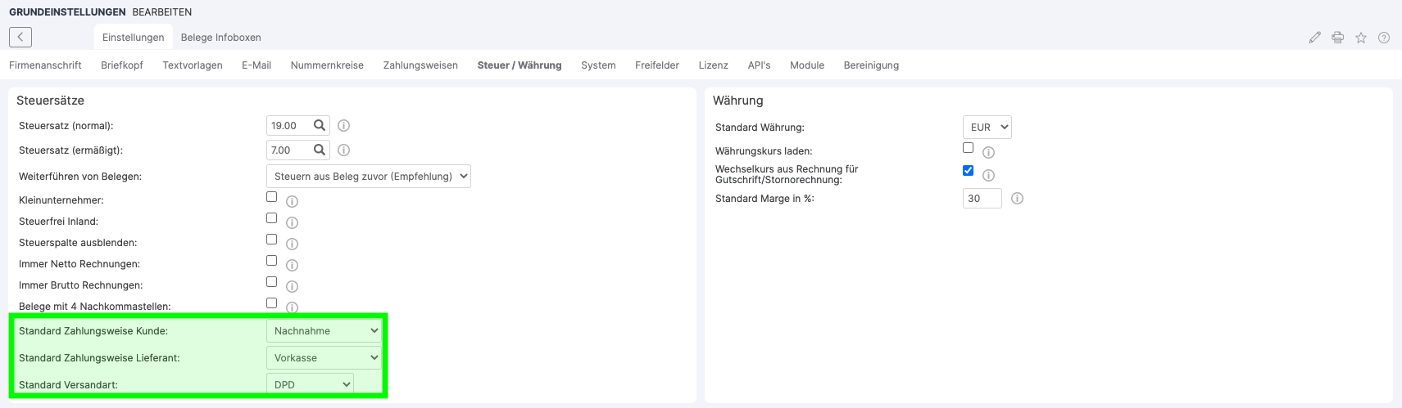Click the back arrow button
Viewport: 1402px width, 408px height.
[x=20, y=37]
